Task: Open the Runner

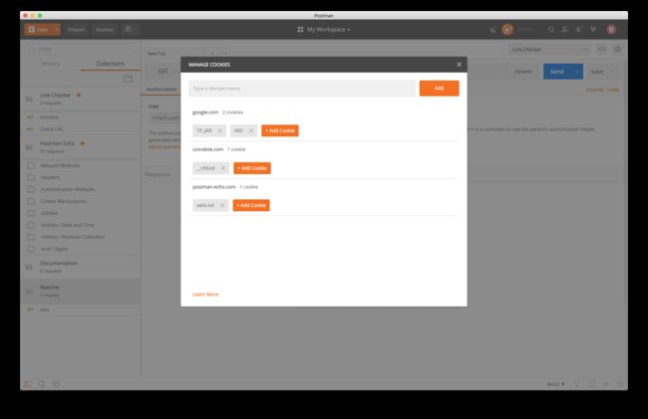Action: coord(105,29)
